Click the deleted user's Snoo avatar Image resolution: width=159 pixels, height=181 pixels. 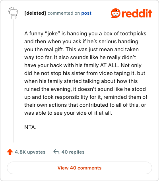[x=13, y=13]
